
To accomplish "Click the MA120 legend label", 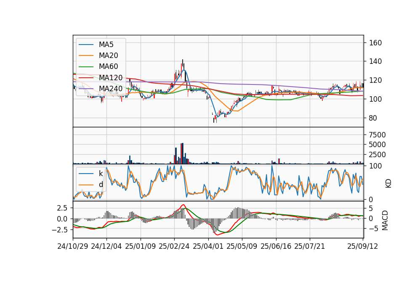I will pos(111,77).
